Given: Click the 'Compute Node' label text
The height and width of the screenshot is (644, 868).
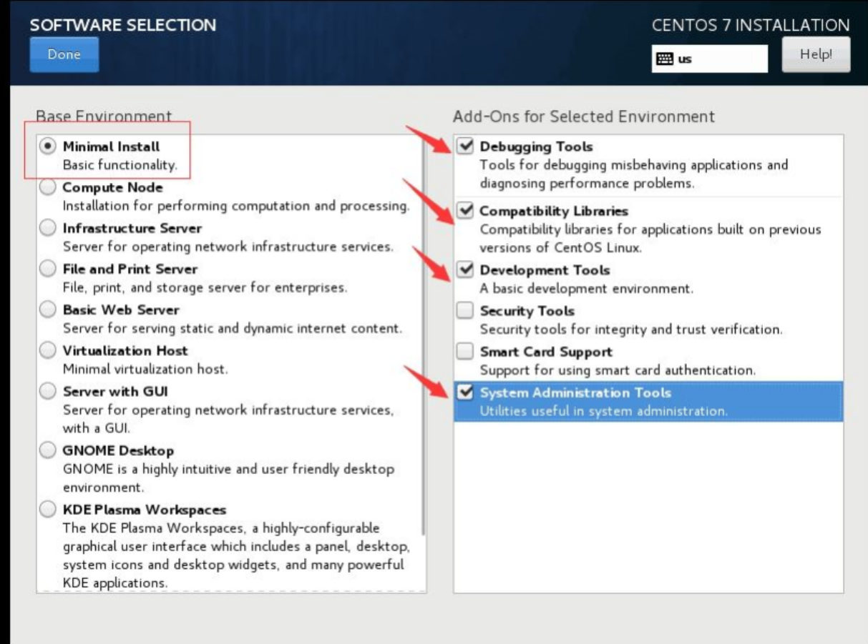Looking at the screenshot, I should click(113, 187).
